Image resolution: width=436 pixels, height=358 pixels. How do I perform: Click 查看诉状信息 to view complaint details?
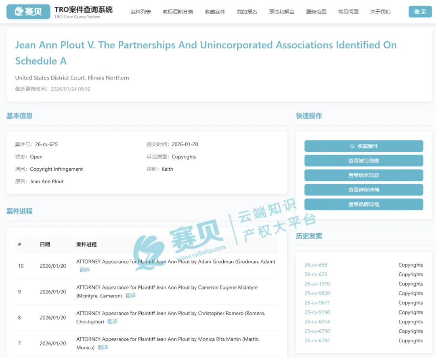click(x=363, y=175)
